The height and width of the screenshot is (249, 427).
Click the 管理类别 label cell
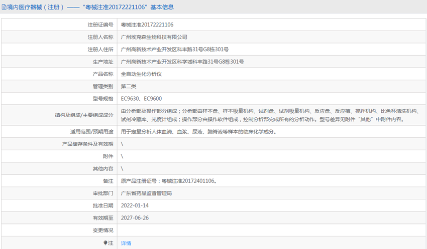(x=59, y=86)
